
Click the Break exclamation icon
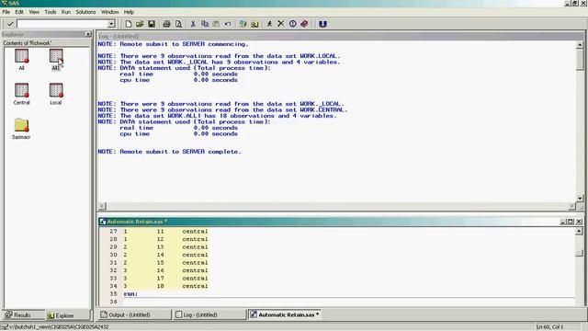point(292,24)
